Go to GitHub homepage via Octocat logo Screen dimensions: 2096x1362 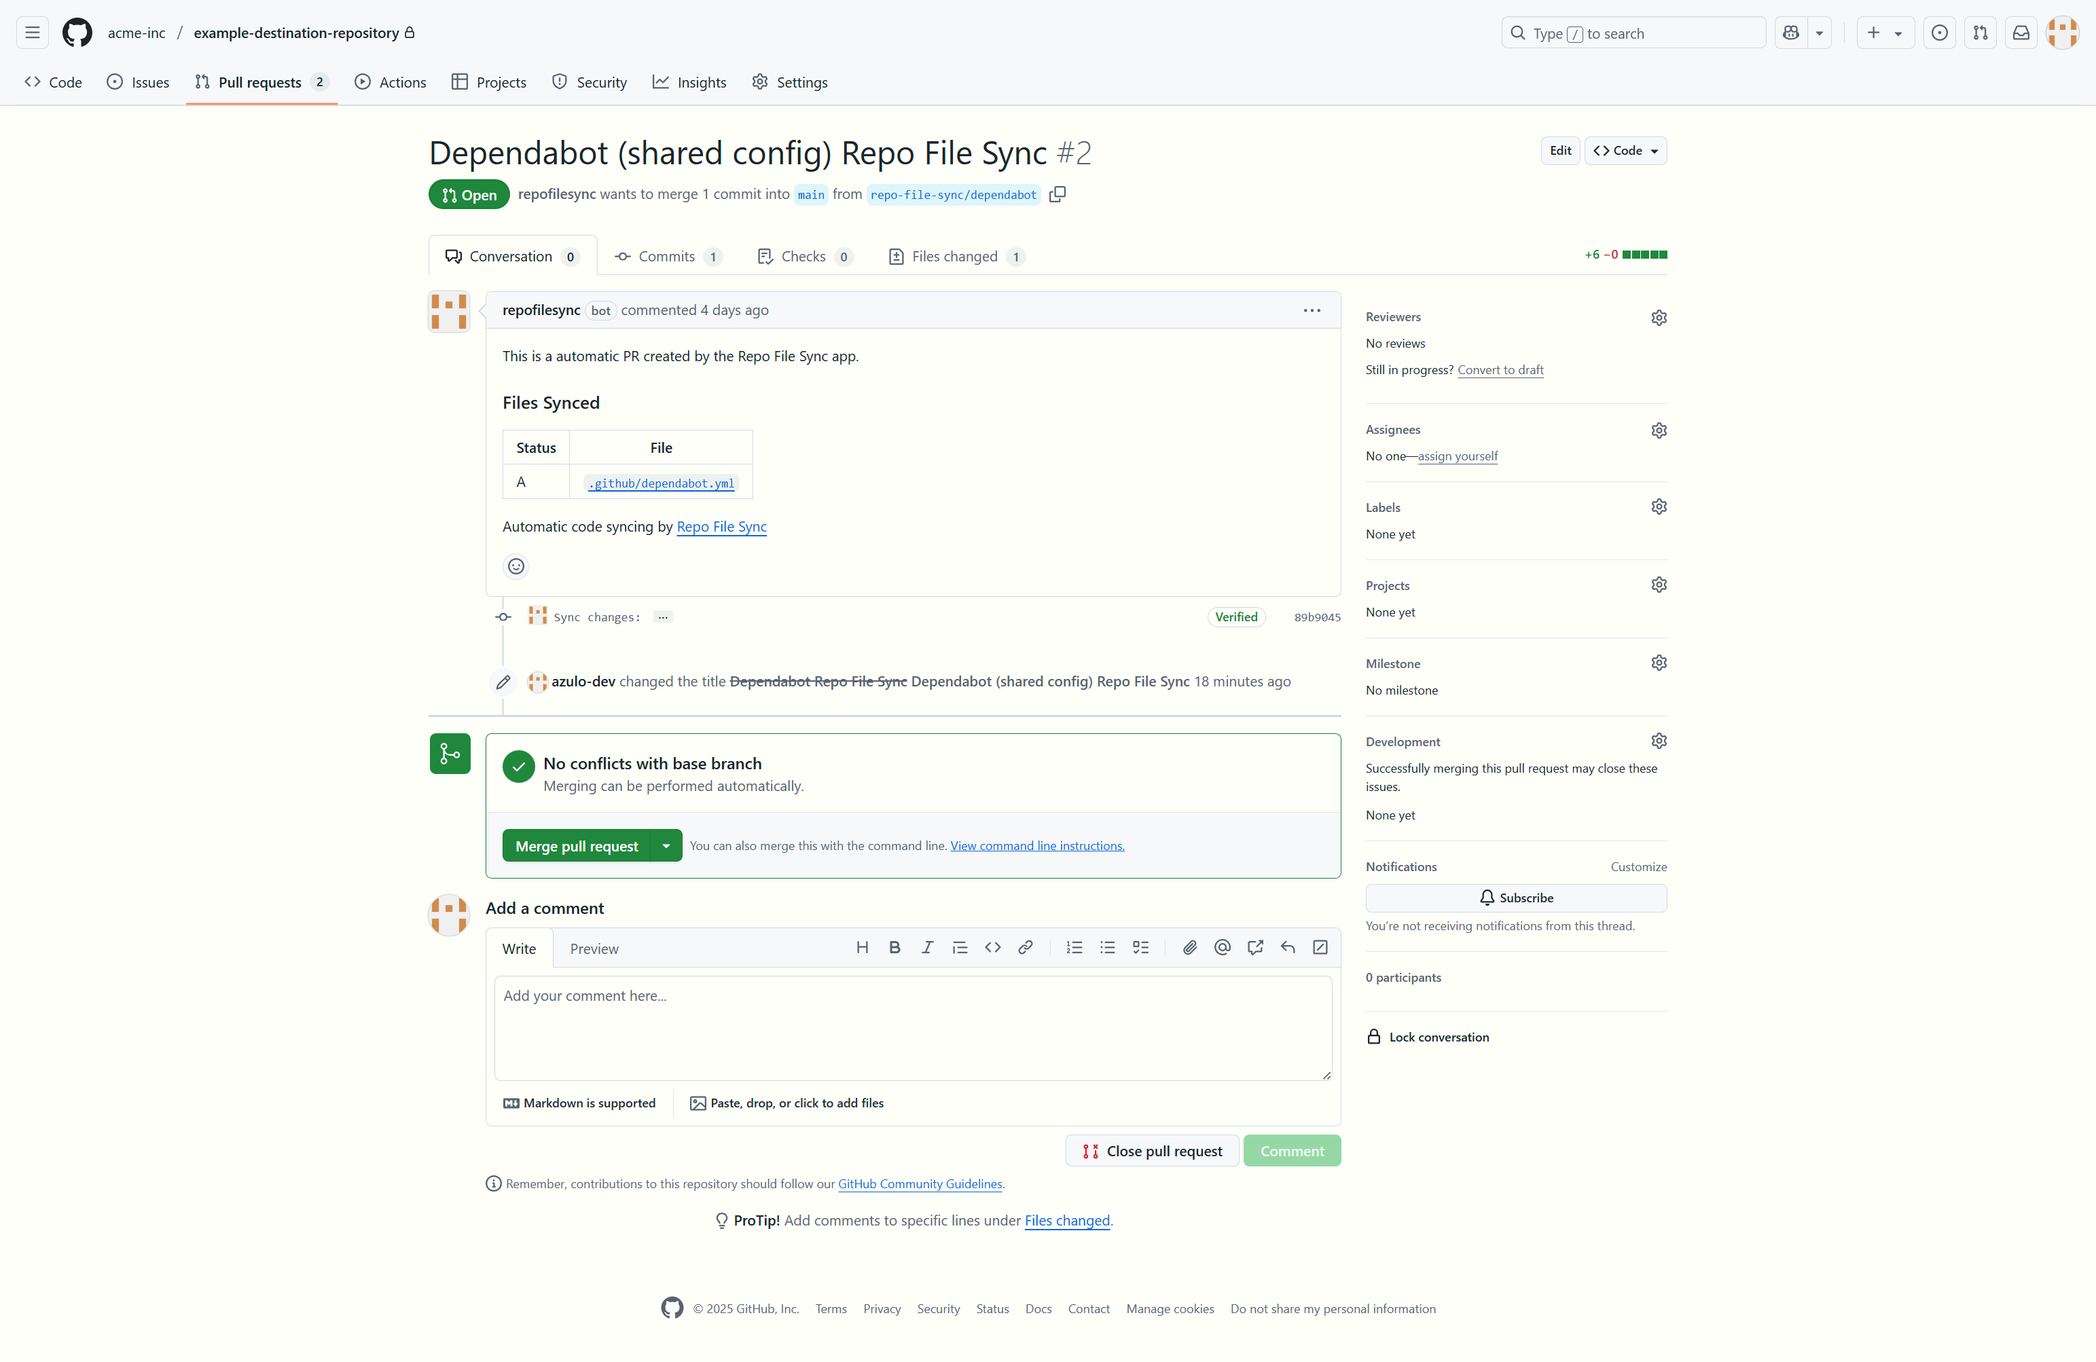tap(77, 33)
